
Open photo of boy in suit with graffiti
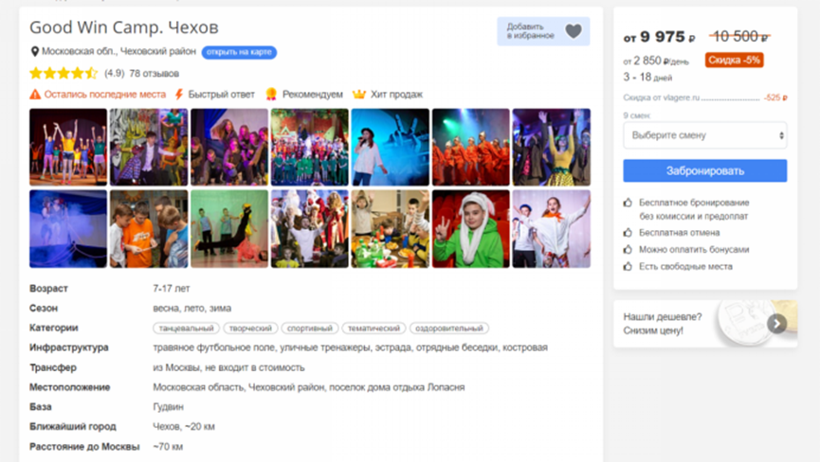click(149, 147)
